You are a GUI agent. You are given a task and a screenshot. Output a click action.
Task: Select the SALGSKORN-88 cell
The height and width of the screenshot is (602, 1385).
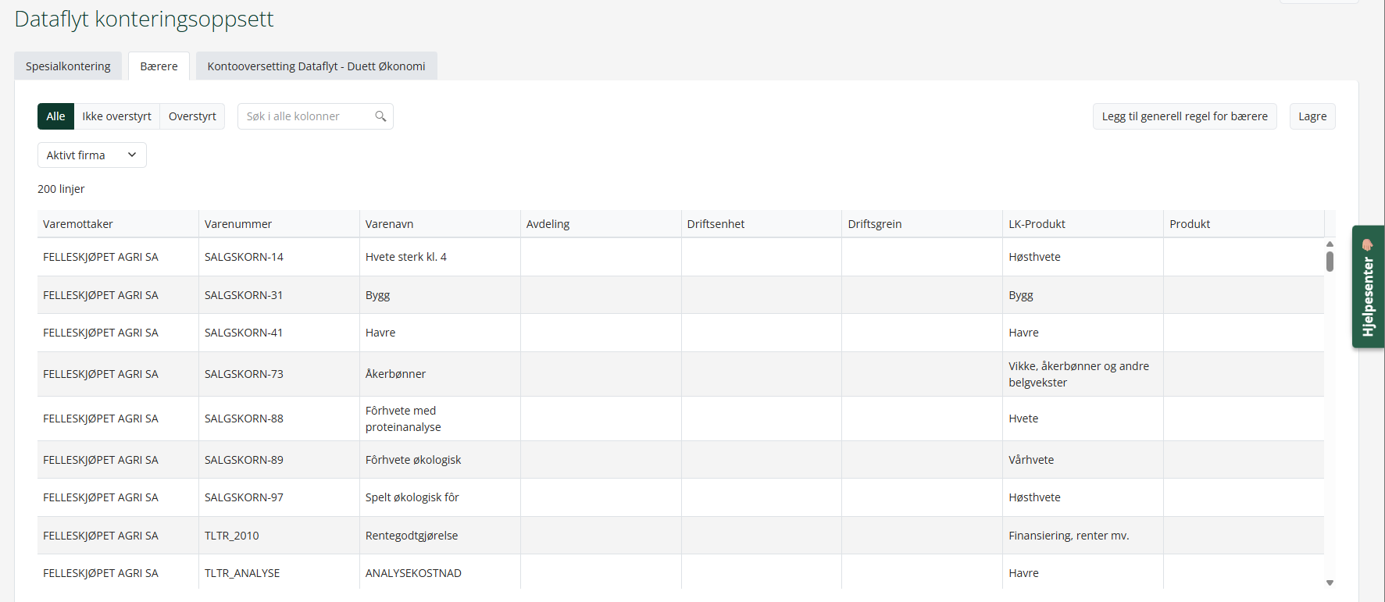point(279,419)
